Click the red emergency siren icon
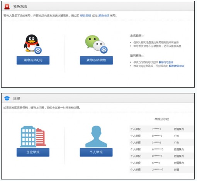The width and height of the screenshot is (197, 181). [7, 7]
